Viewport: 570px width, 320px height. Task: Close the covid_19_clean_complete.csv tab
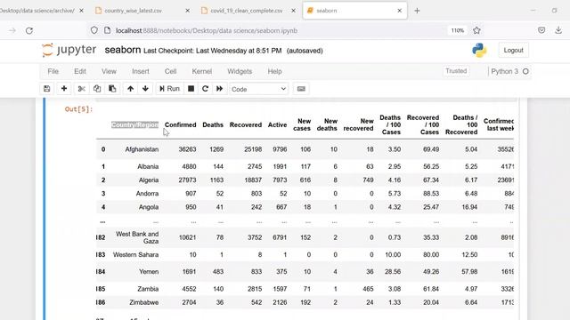point(293,11)
